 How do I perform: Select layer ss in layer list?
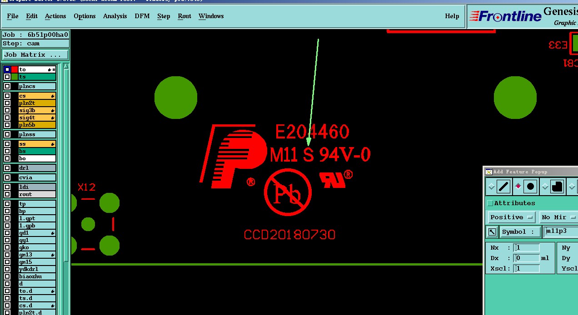[37, 144]
